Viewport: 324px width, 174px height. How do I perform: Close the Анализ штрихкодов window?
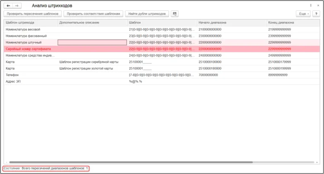318,5
